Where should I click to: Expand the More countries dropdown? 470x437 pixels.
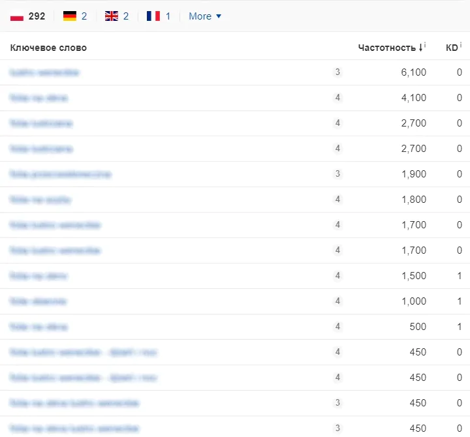click(x=204, y=16)
